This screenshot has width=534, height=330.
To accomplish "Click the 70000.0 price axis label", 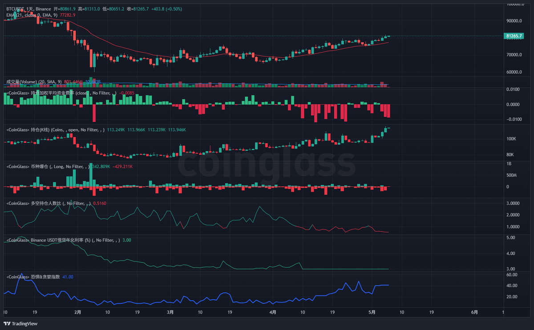I will [515, 55].
